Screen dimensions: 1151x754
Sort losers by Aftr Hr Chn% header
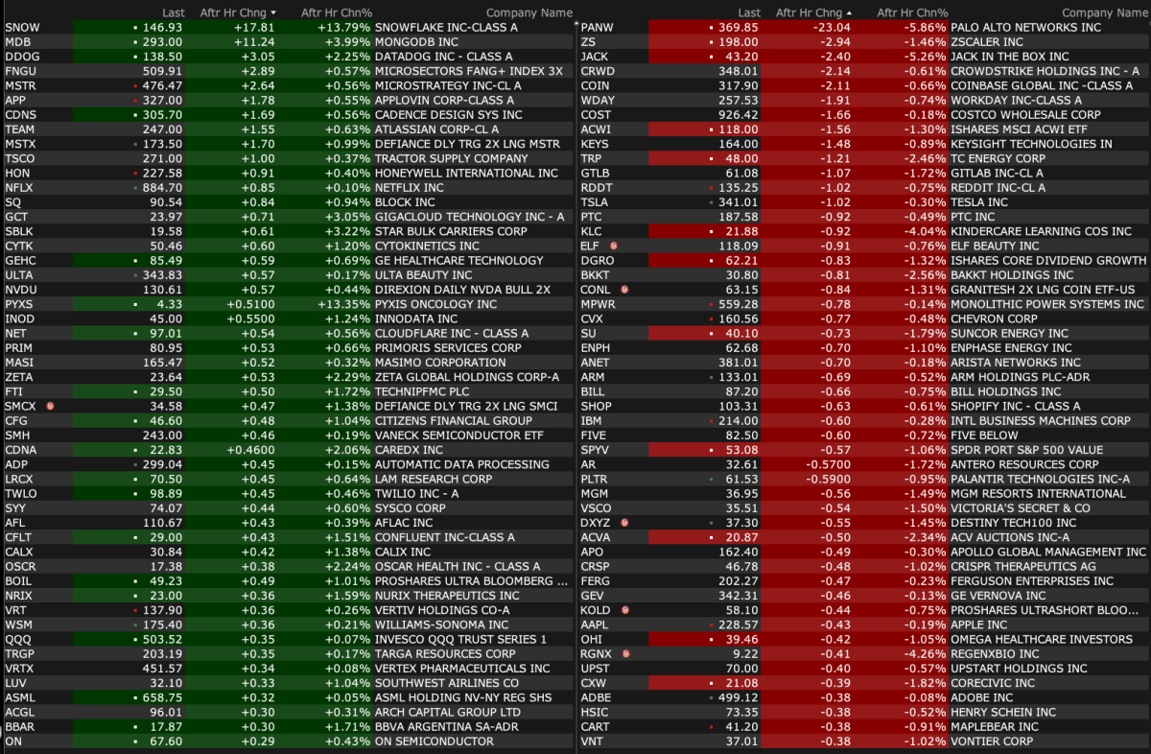(x=912, y=12)
